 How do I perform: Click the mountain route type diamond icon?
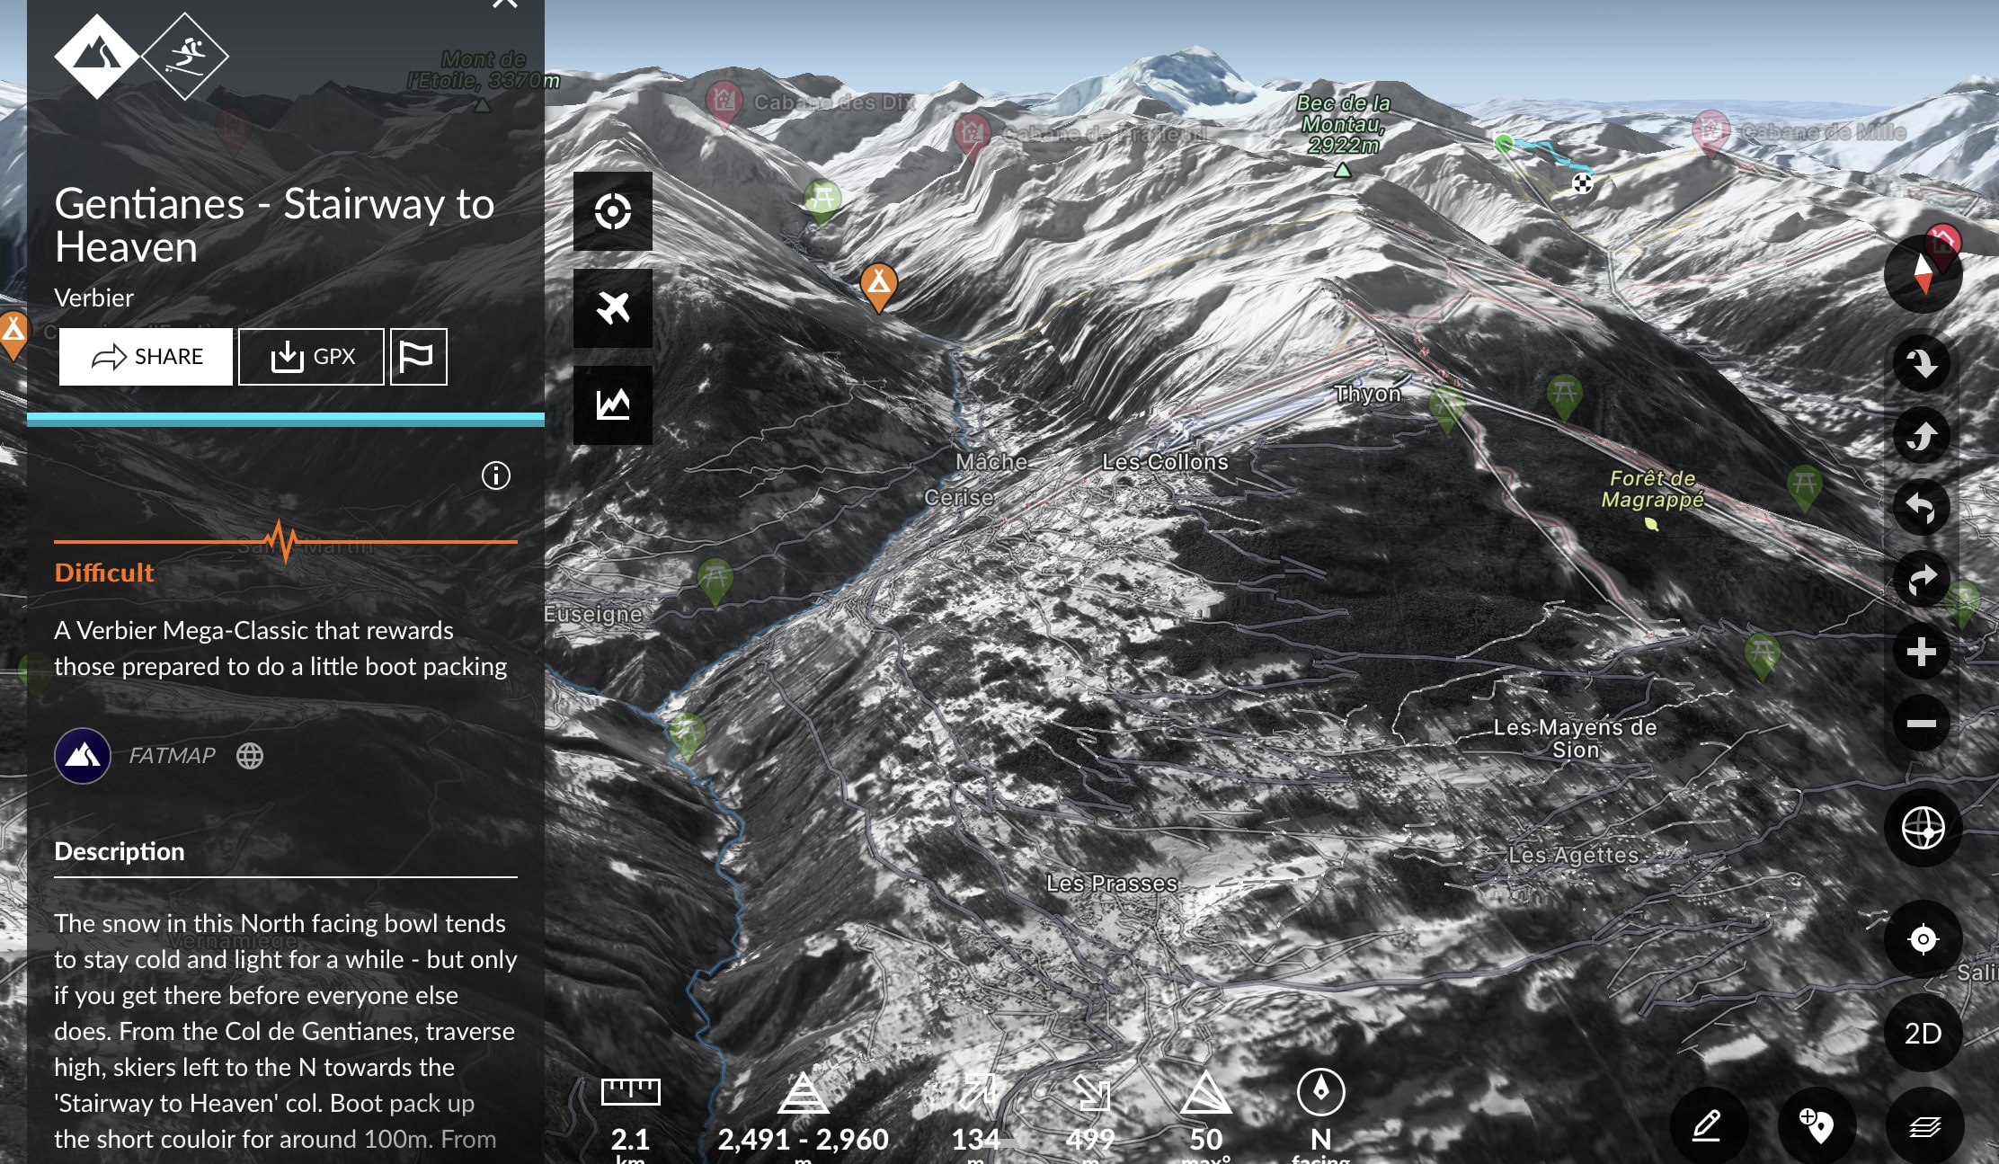click(97, 57)
